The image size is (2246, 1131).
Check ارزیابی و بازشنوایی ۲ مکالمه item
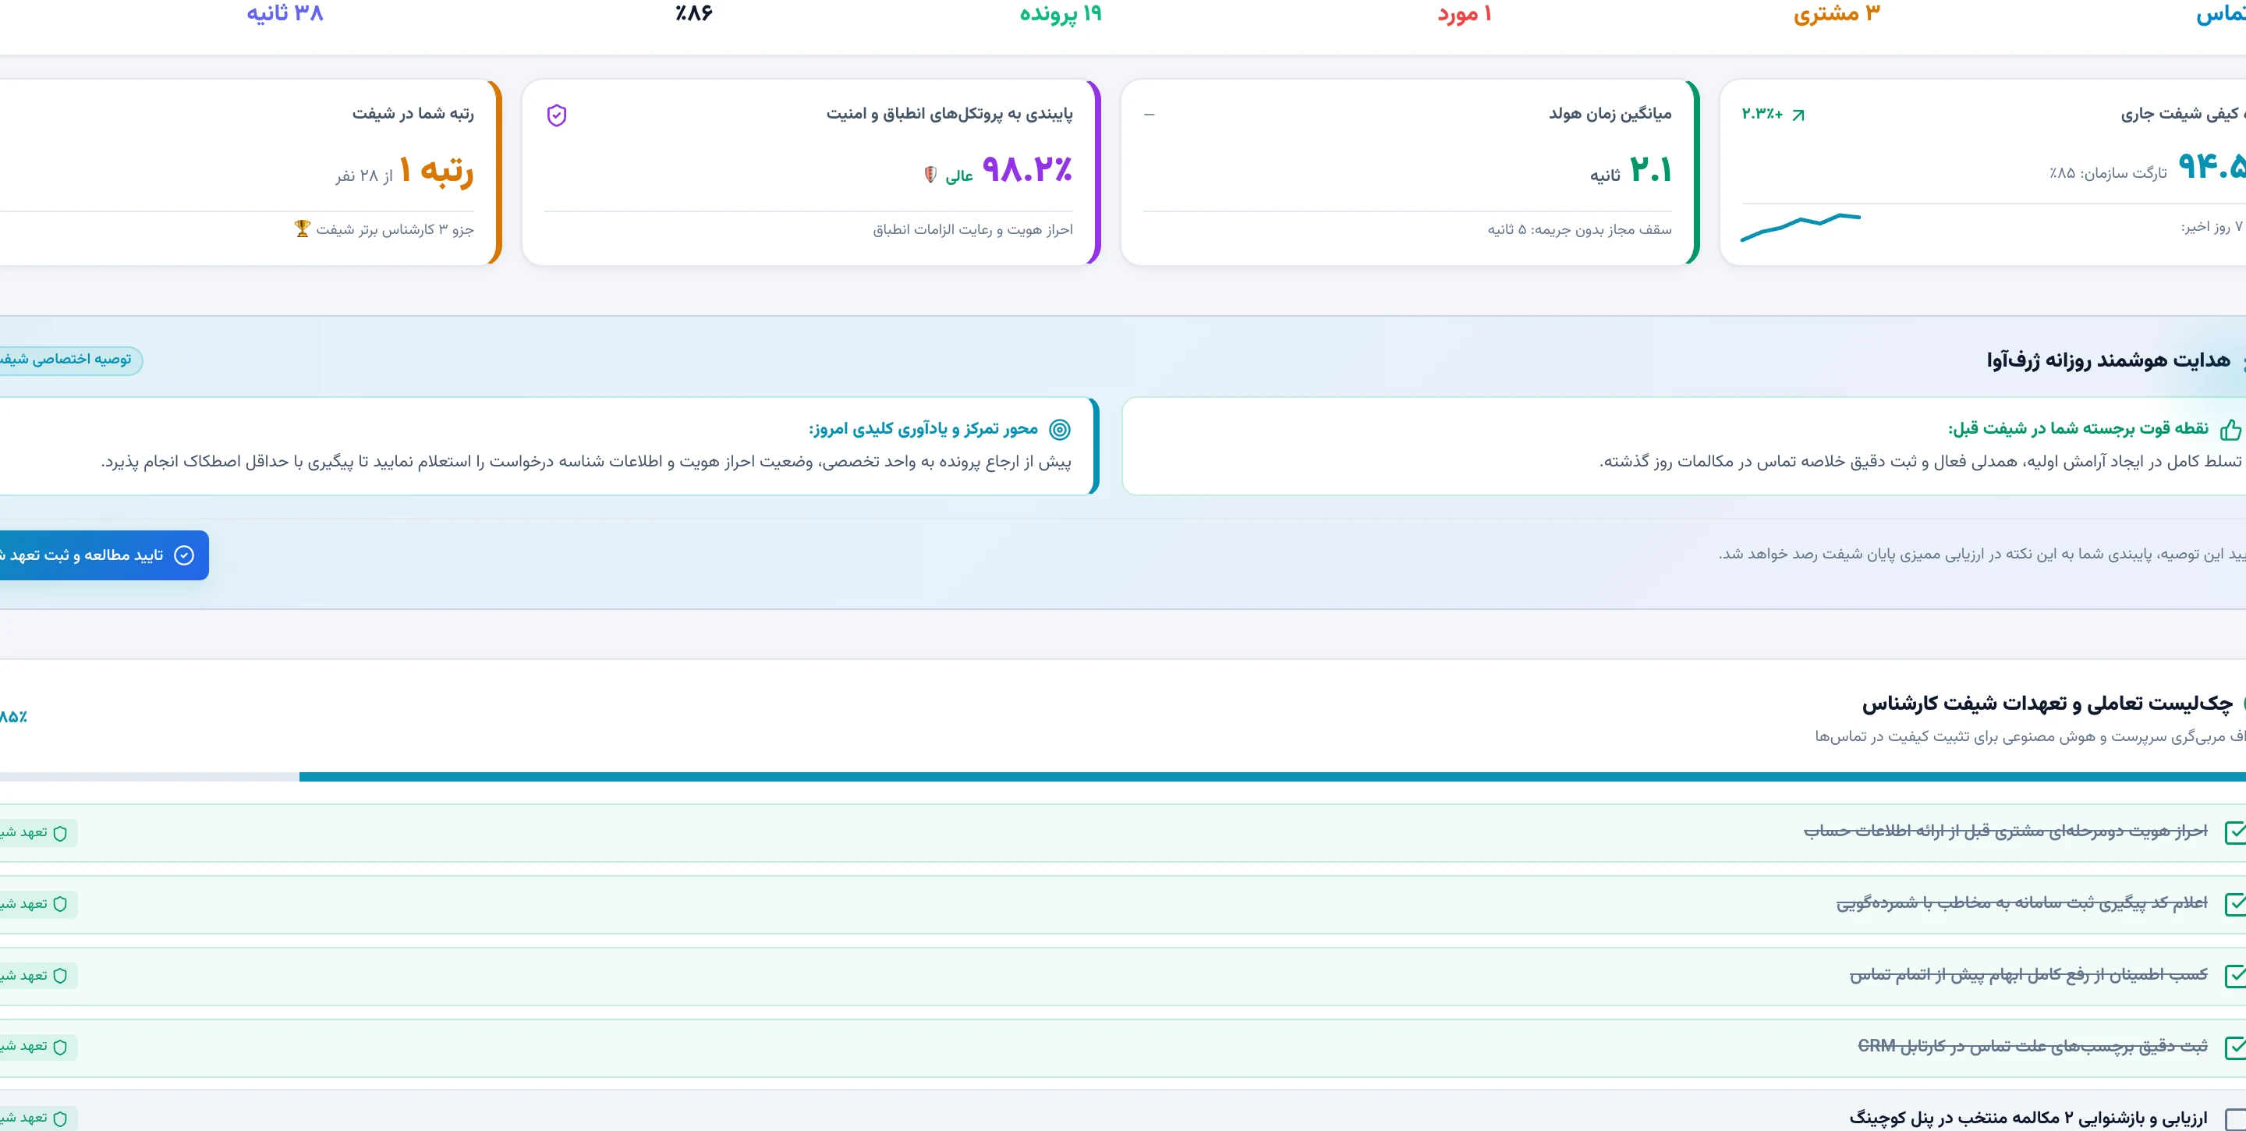[2234, 1119]
